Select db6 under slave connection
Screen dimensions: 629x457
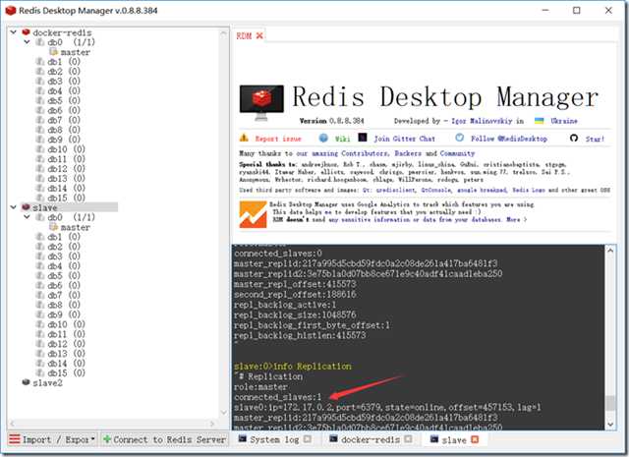click(63, 285)
